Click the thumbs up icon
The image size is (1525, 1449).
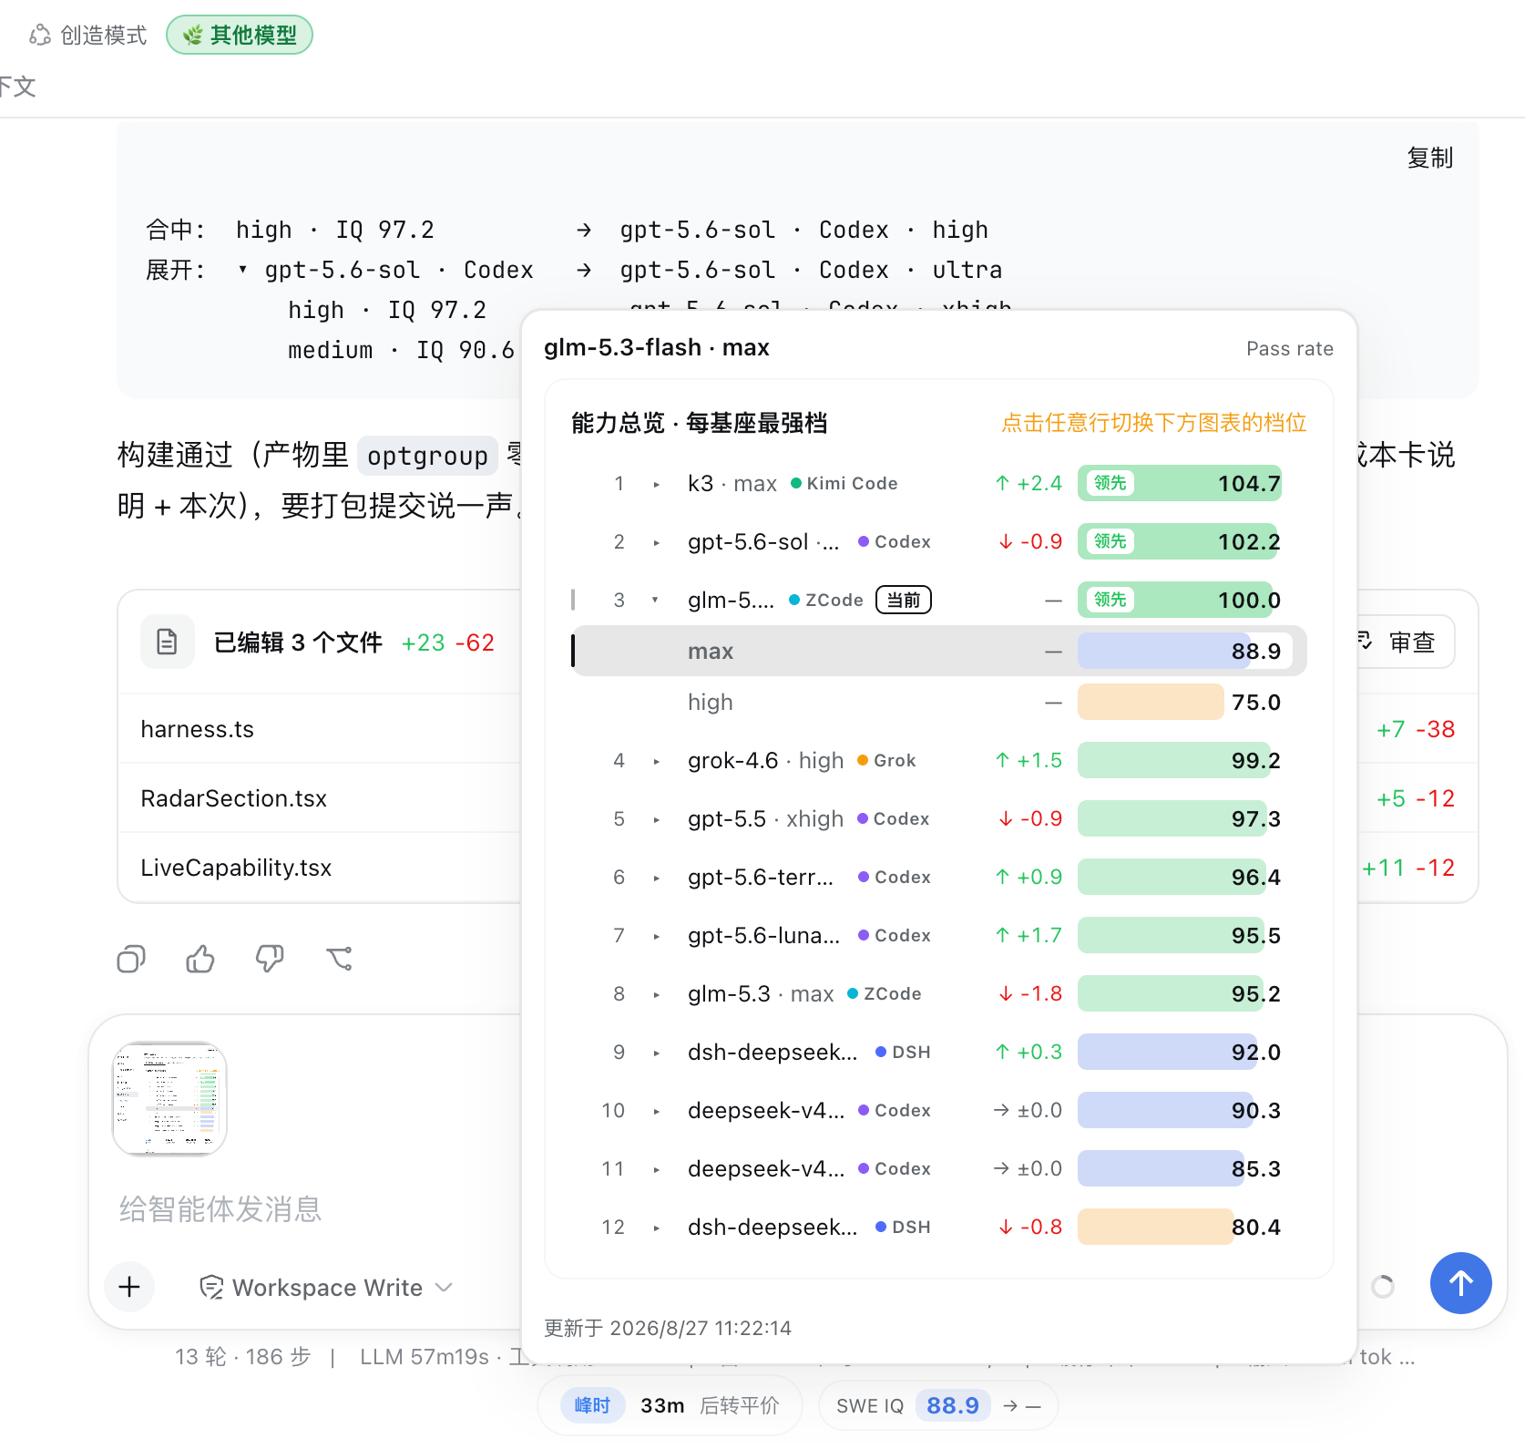(200, 959)
